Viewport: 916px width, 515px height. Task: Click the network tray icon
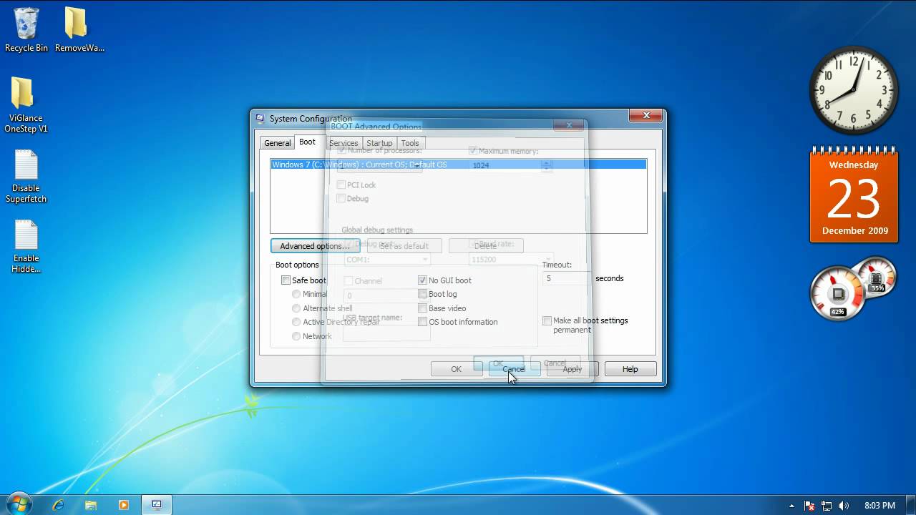coord(827,506)
